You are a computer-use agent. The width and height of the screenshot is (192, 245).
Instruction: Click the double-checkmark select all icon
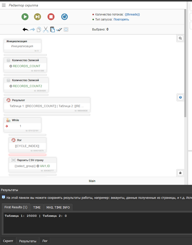click(59, 29)
